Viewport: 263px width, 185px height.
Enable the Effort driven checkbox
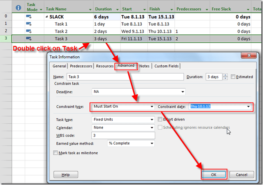click(160, 120)
